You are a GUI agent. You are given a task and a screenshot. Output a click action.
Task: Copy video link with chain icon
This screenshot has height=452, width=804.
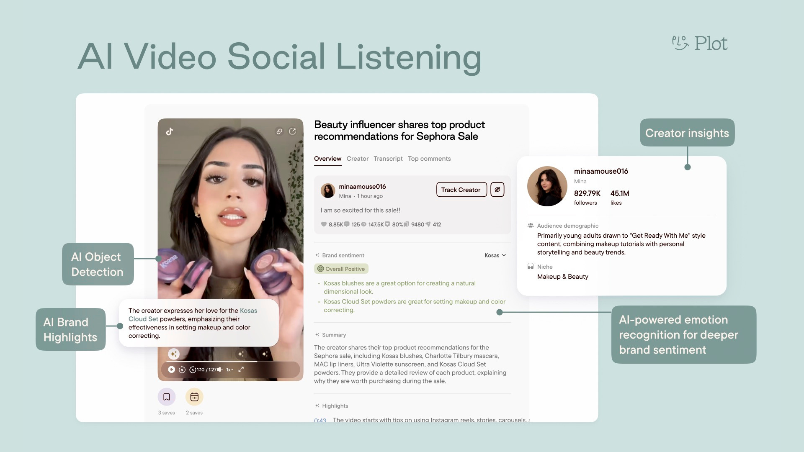click(x=279, y=131)
